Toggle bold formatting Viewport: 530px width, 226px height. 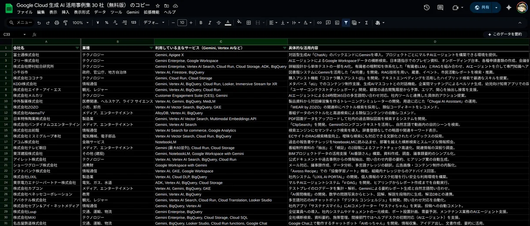pyautogui.click(x=201, y=22)
